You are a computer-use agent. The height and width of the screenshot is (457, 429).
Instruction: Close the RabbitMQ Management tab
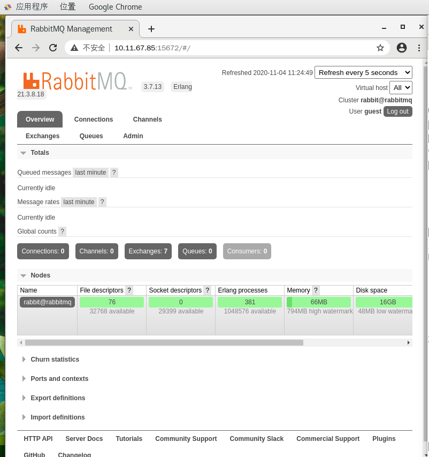[x=131, y=29]
